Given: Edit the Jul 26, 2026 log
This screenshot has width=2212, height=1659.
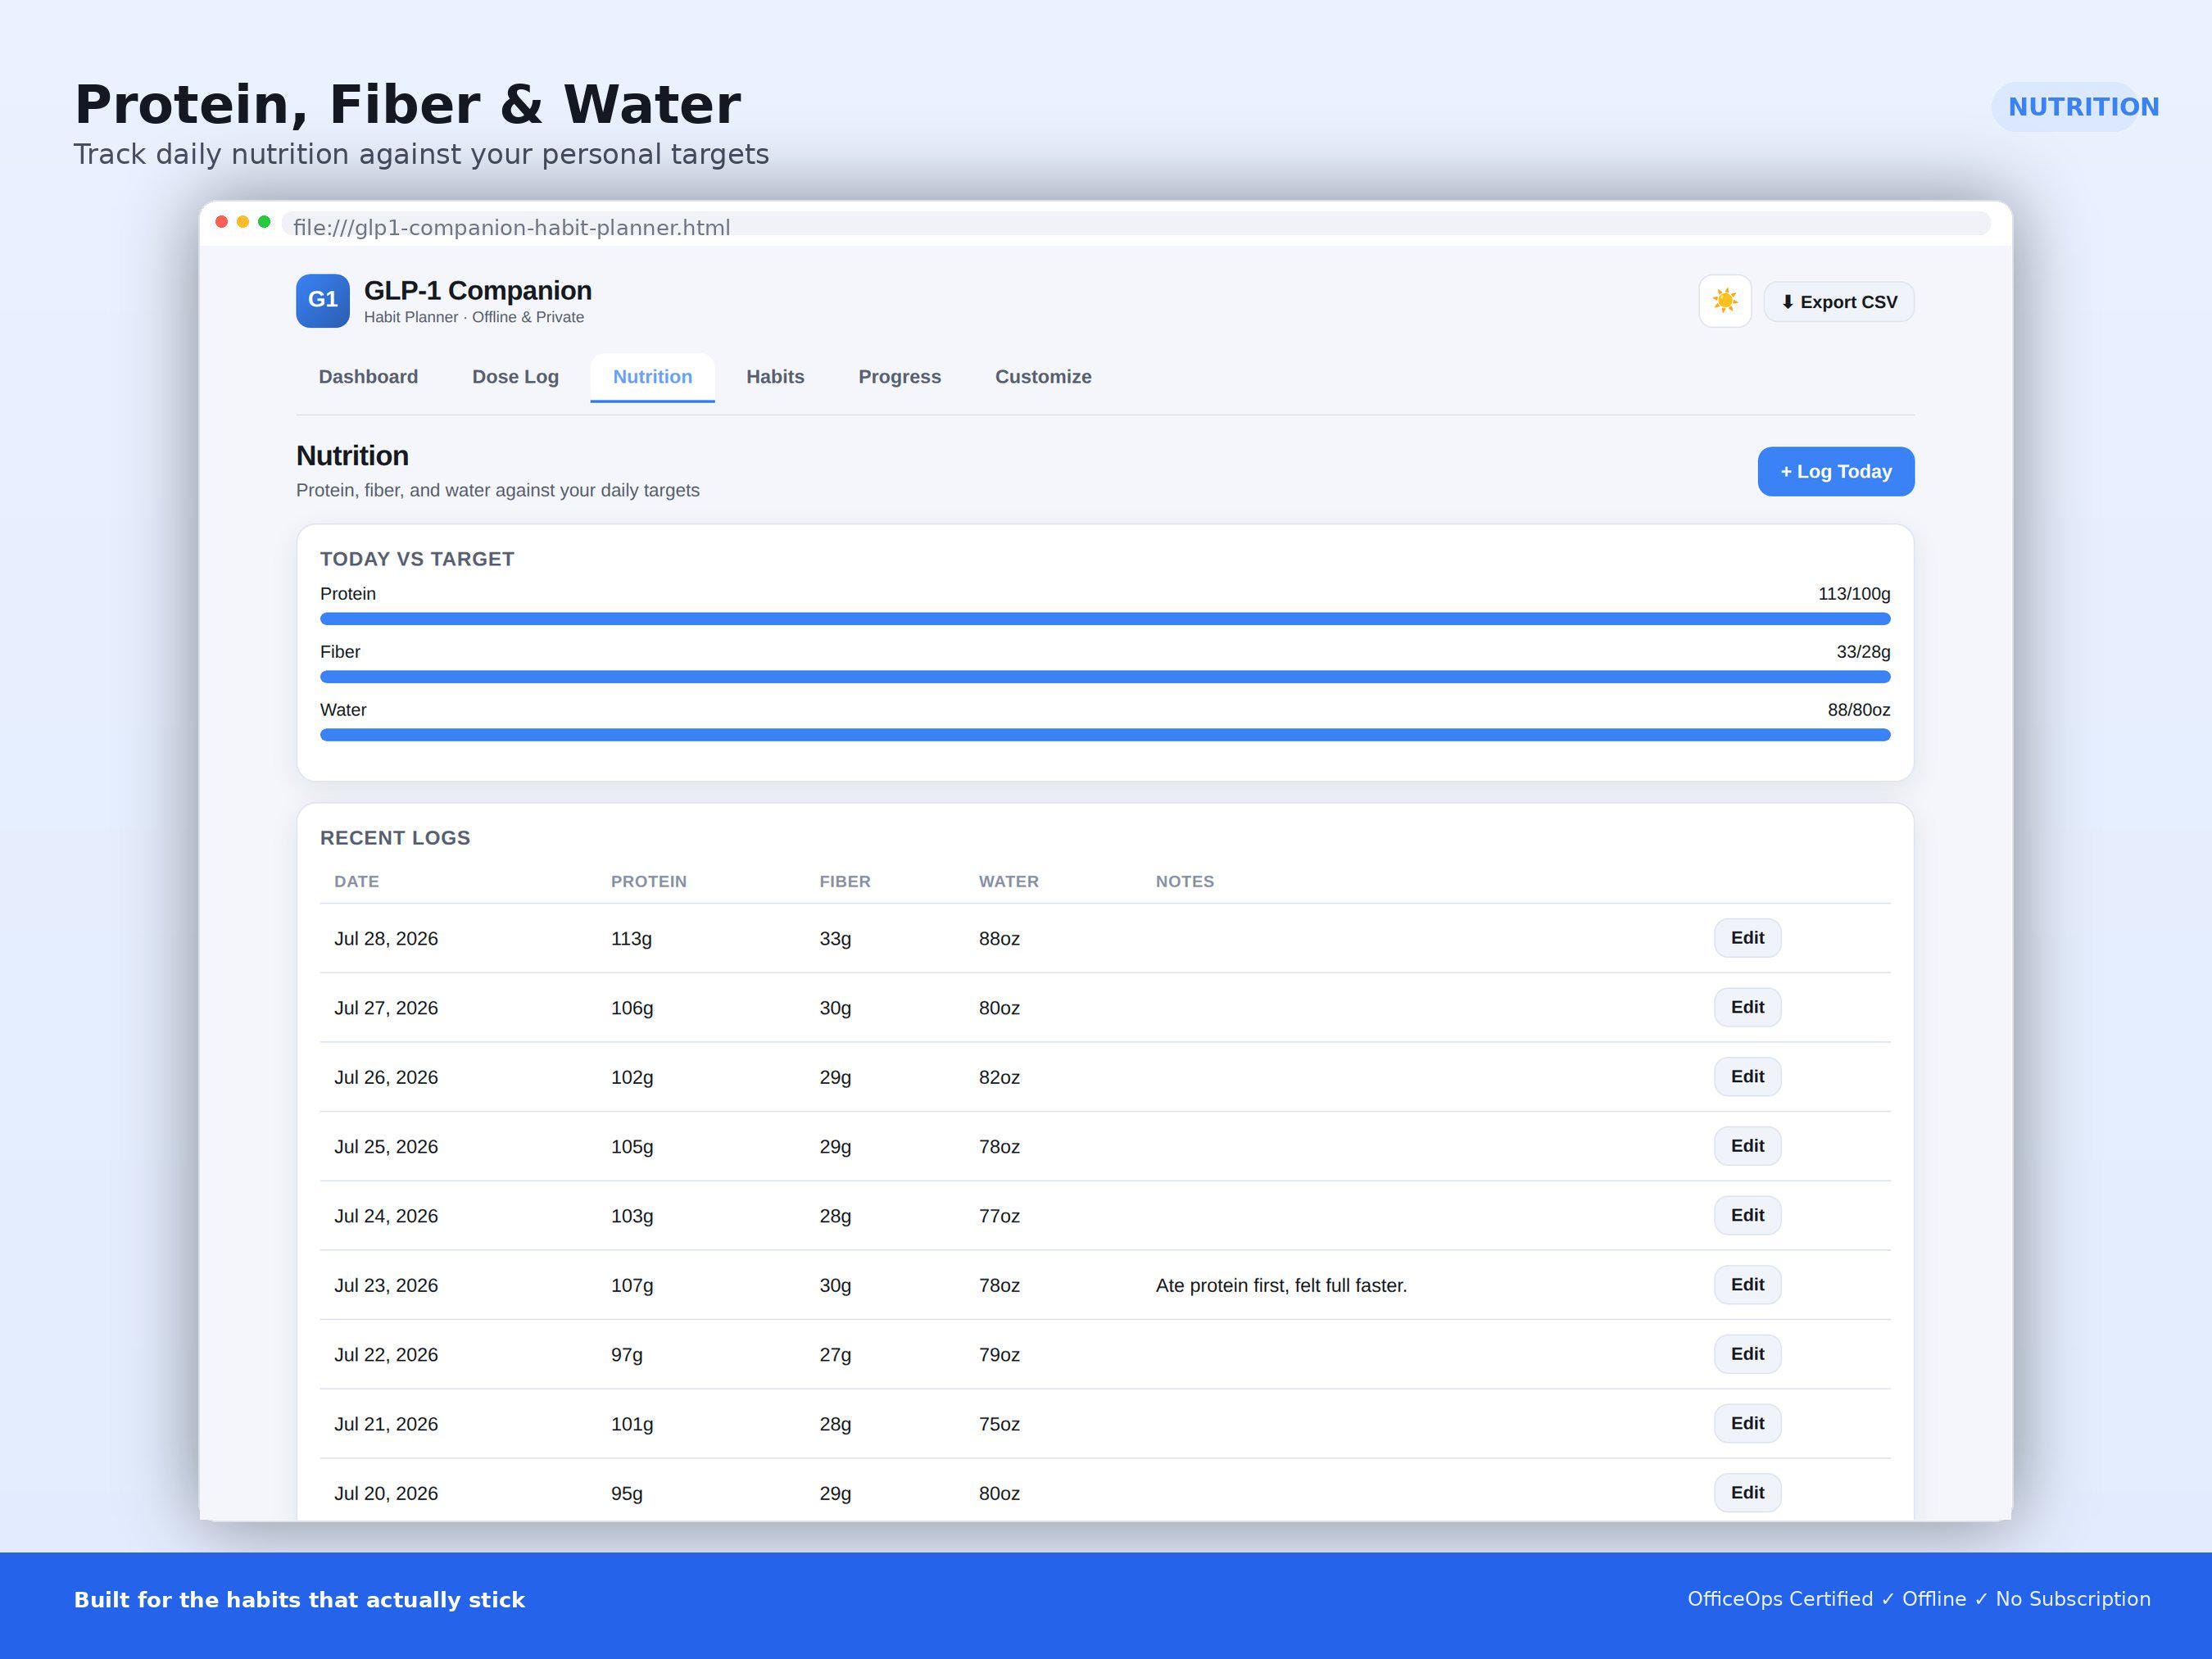Looking at the screenshot, I should click(x=1747, y=1076).
